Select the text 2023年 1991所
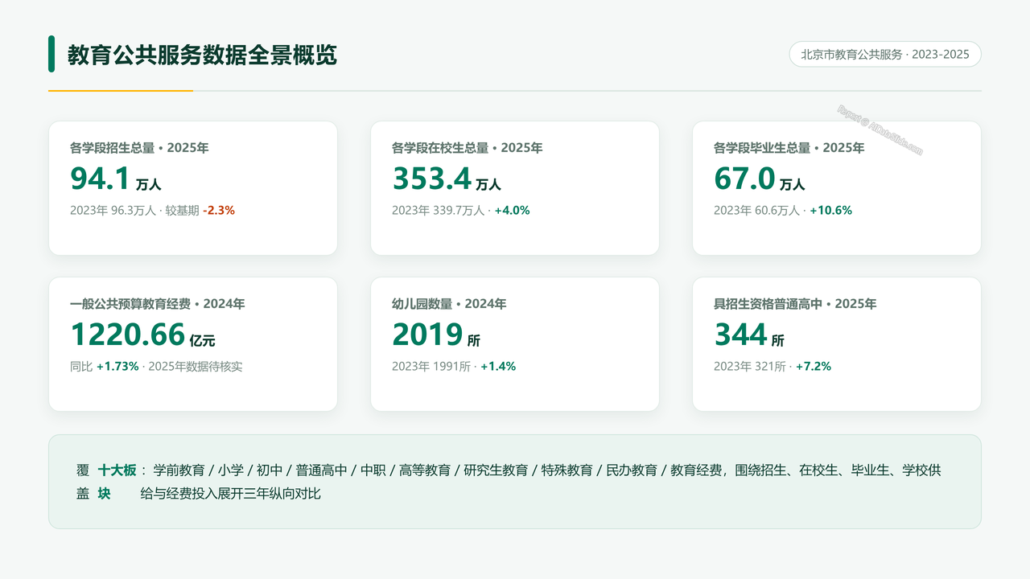 pos(431,366)
